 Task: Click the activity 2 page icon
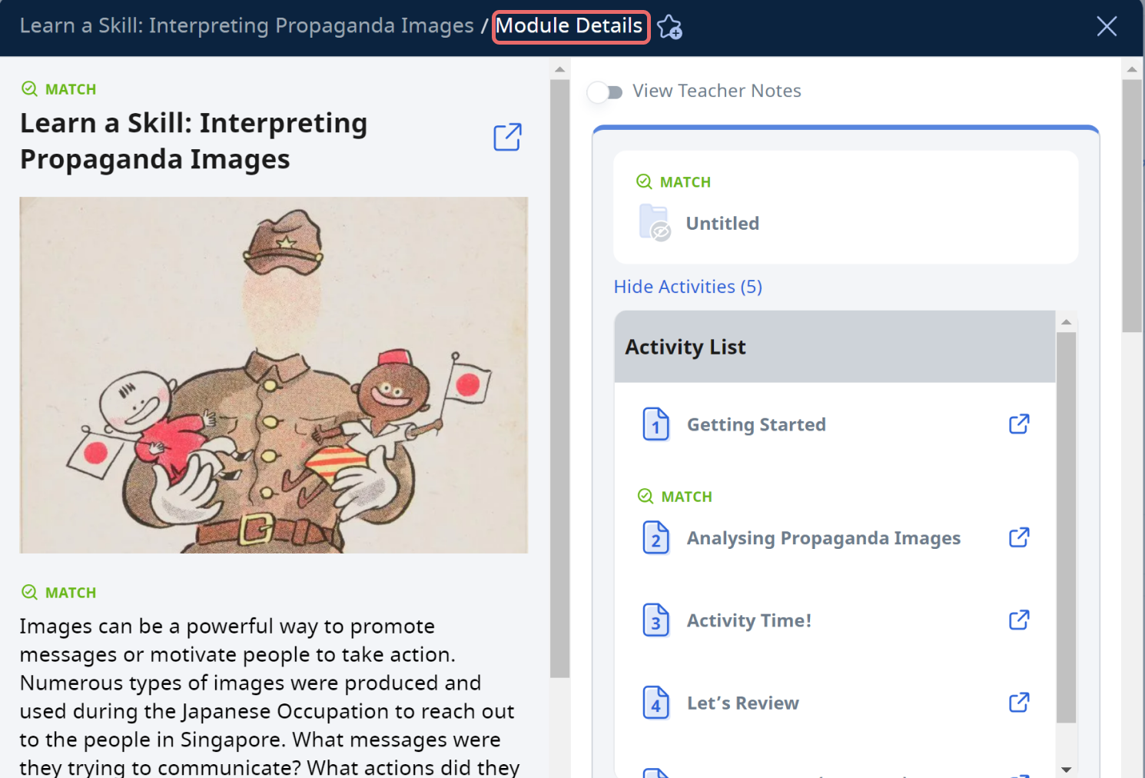tap(655, 537)
